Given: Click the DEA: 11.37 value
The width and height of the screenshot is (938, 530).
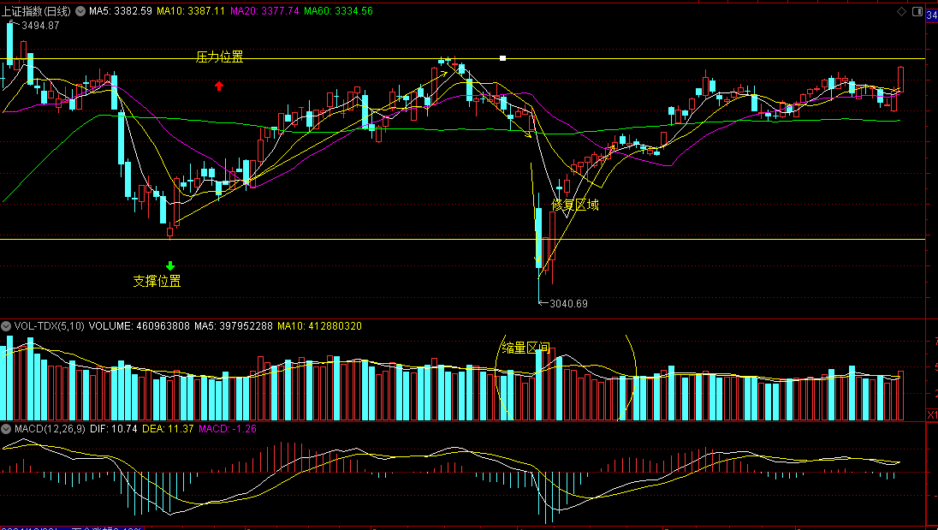Looking at the screenshot, I should point(168,429).
